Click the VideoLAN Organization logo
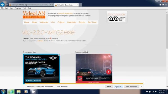 (34, 15)
